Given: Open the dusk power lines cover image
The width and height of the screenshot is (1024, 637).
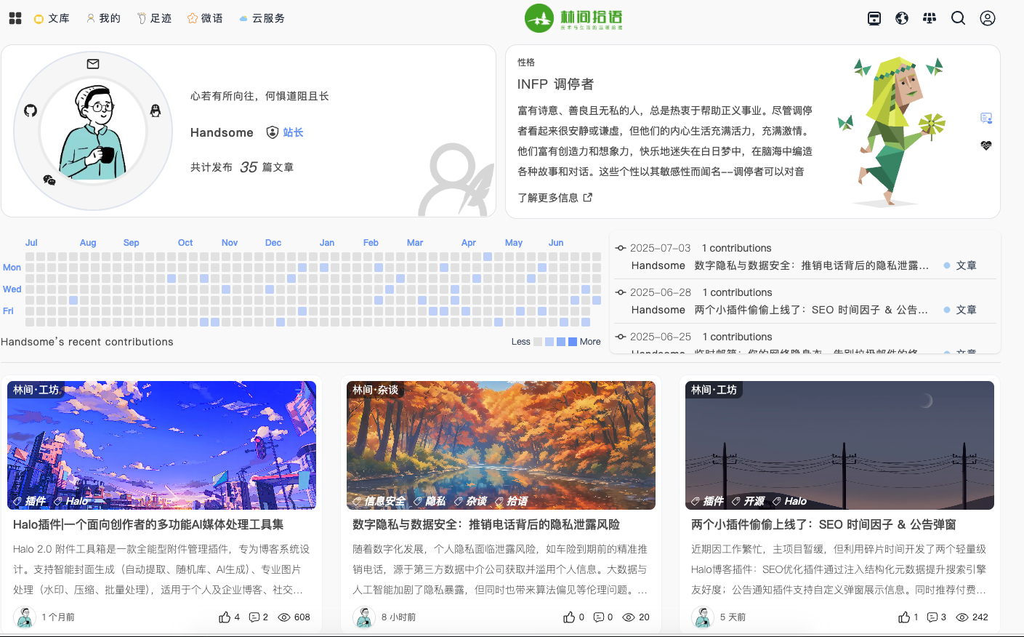Looking at the screenshot, I should click(x=839, y=445).
